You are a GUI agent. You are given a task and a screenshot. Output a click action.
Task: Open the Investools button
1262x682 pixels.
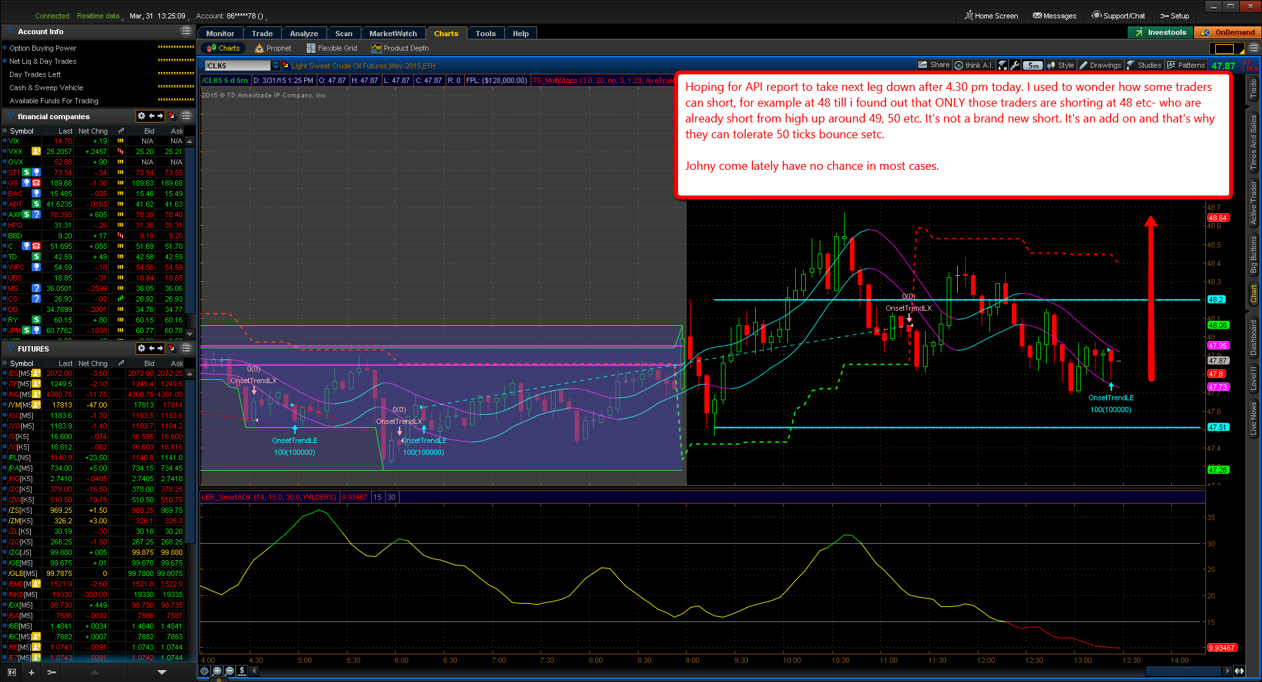[x=1160, y=32]
